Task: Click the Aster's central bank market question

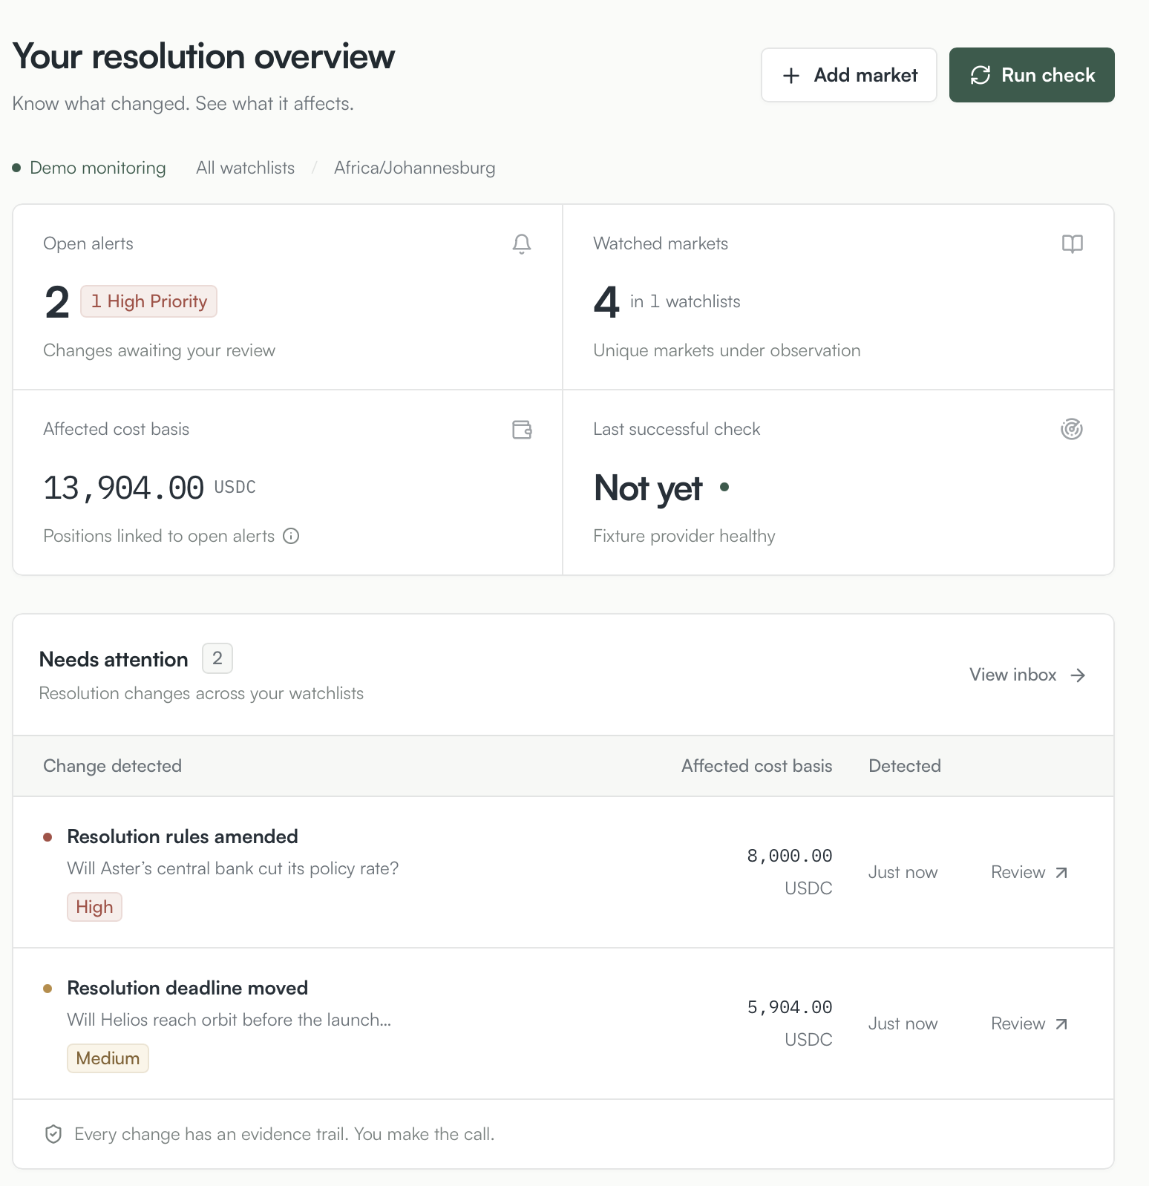Action: (233, 868)
